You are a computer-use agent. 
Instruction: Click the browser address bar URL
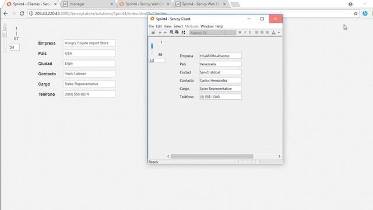click(x=101, y=13)
